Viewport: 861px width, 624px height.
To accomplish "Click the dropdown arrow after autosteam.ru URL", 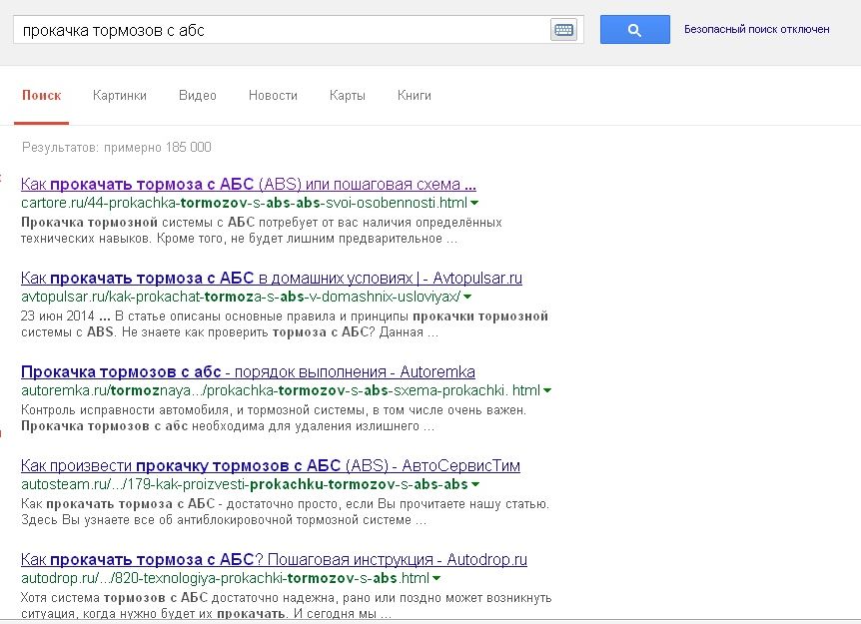I will click(475, 484).
